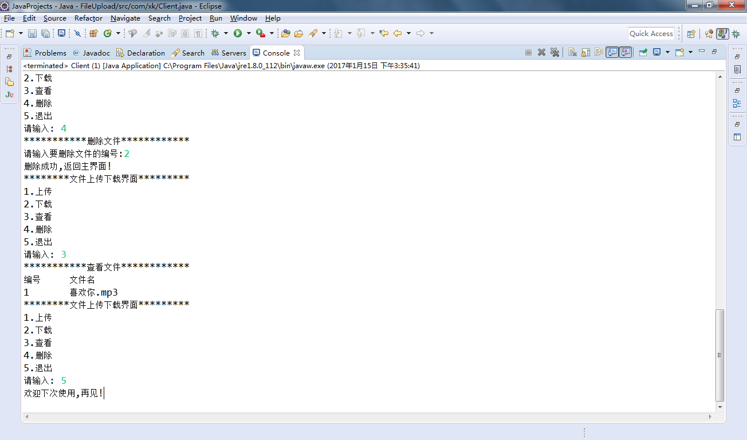747x440 pixels.
Task: Click the console vertical scrollbar thumb
Action: point(721,355)
